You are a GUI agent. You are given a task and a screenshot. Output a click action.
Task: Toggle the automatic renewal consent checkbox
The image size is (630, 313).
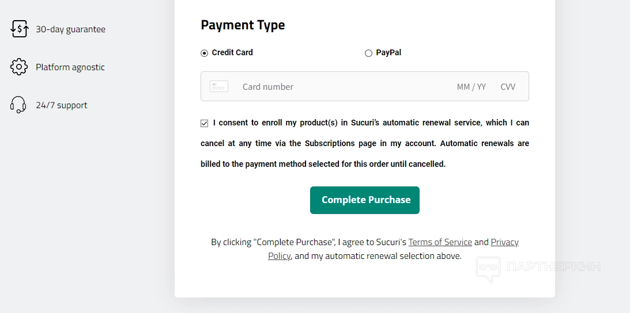205,123
